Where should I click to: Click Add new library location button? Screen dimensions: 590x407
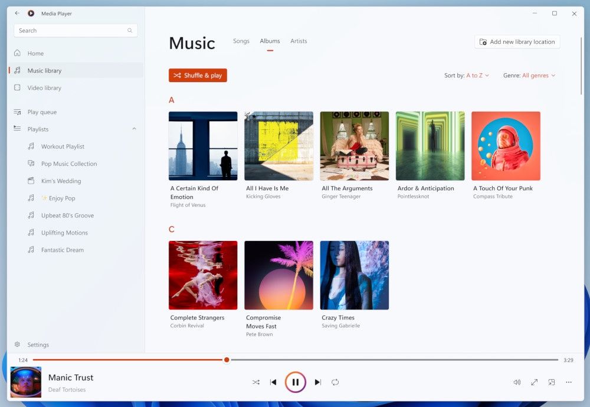(x=517, y=42)
